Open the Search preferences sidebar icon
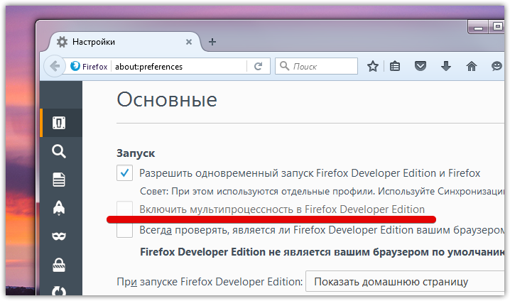The width and height of the screenshot is (510, 301). pyautogui.click(x=59, y=151)
